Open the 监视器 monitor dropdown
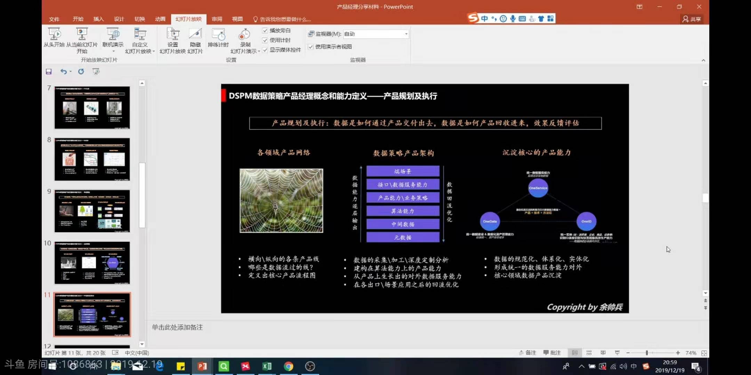The image size is (751, 375). click(405, 34)
